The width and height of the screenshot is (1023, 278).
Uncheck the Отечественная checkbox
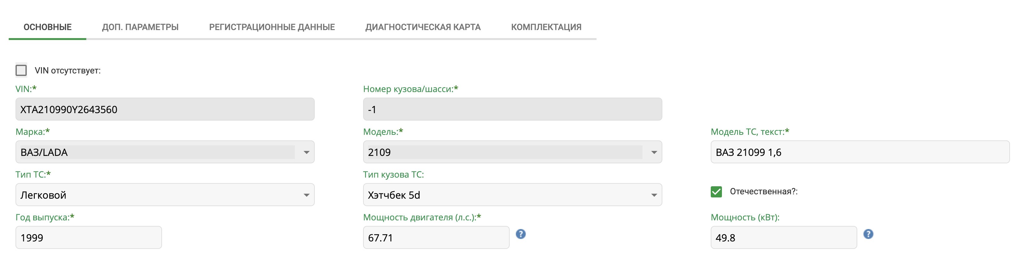(716, 192)
